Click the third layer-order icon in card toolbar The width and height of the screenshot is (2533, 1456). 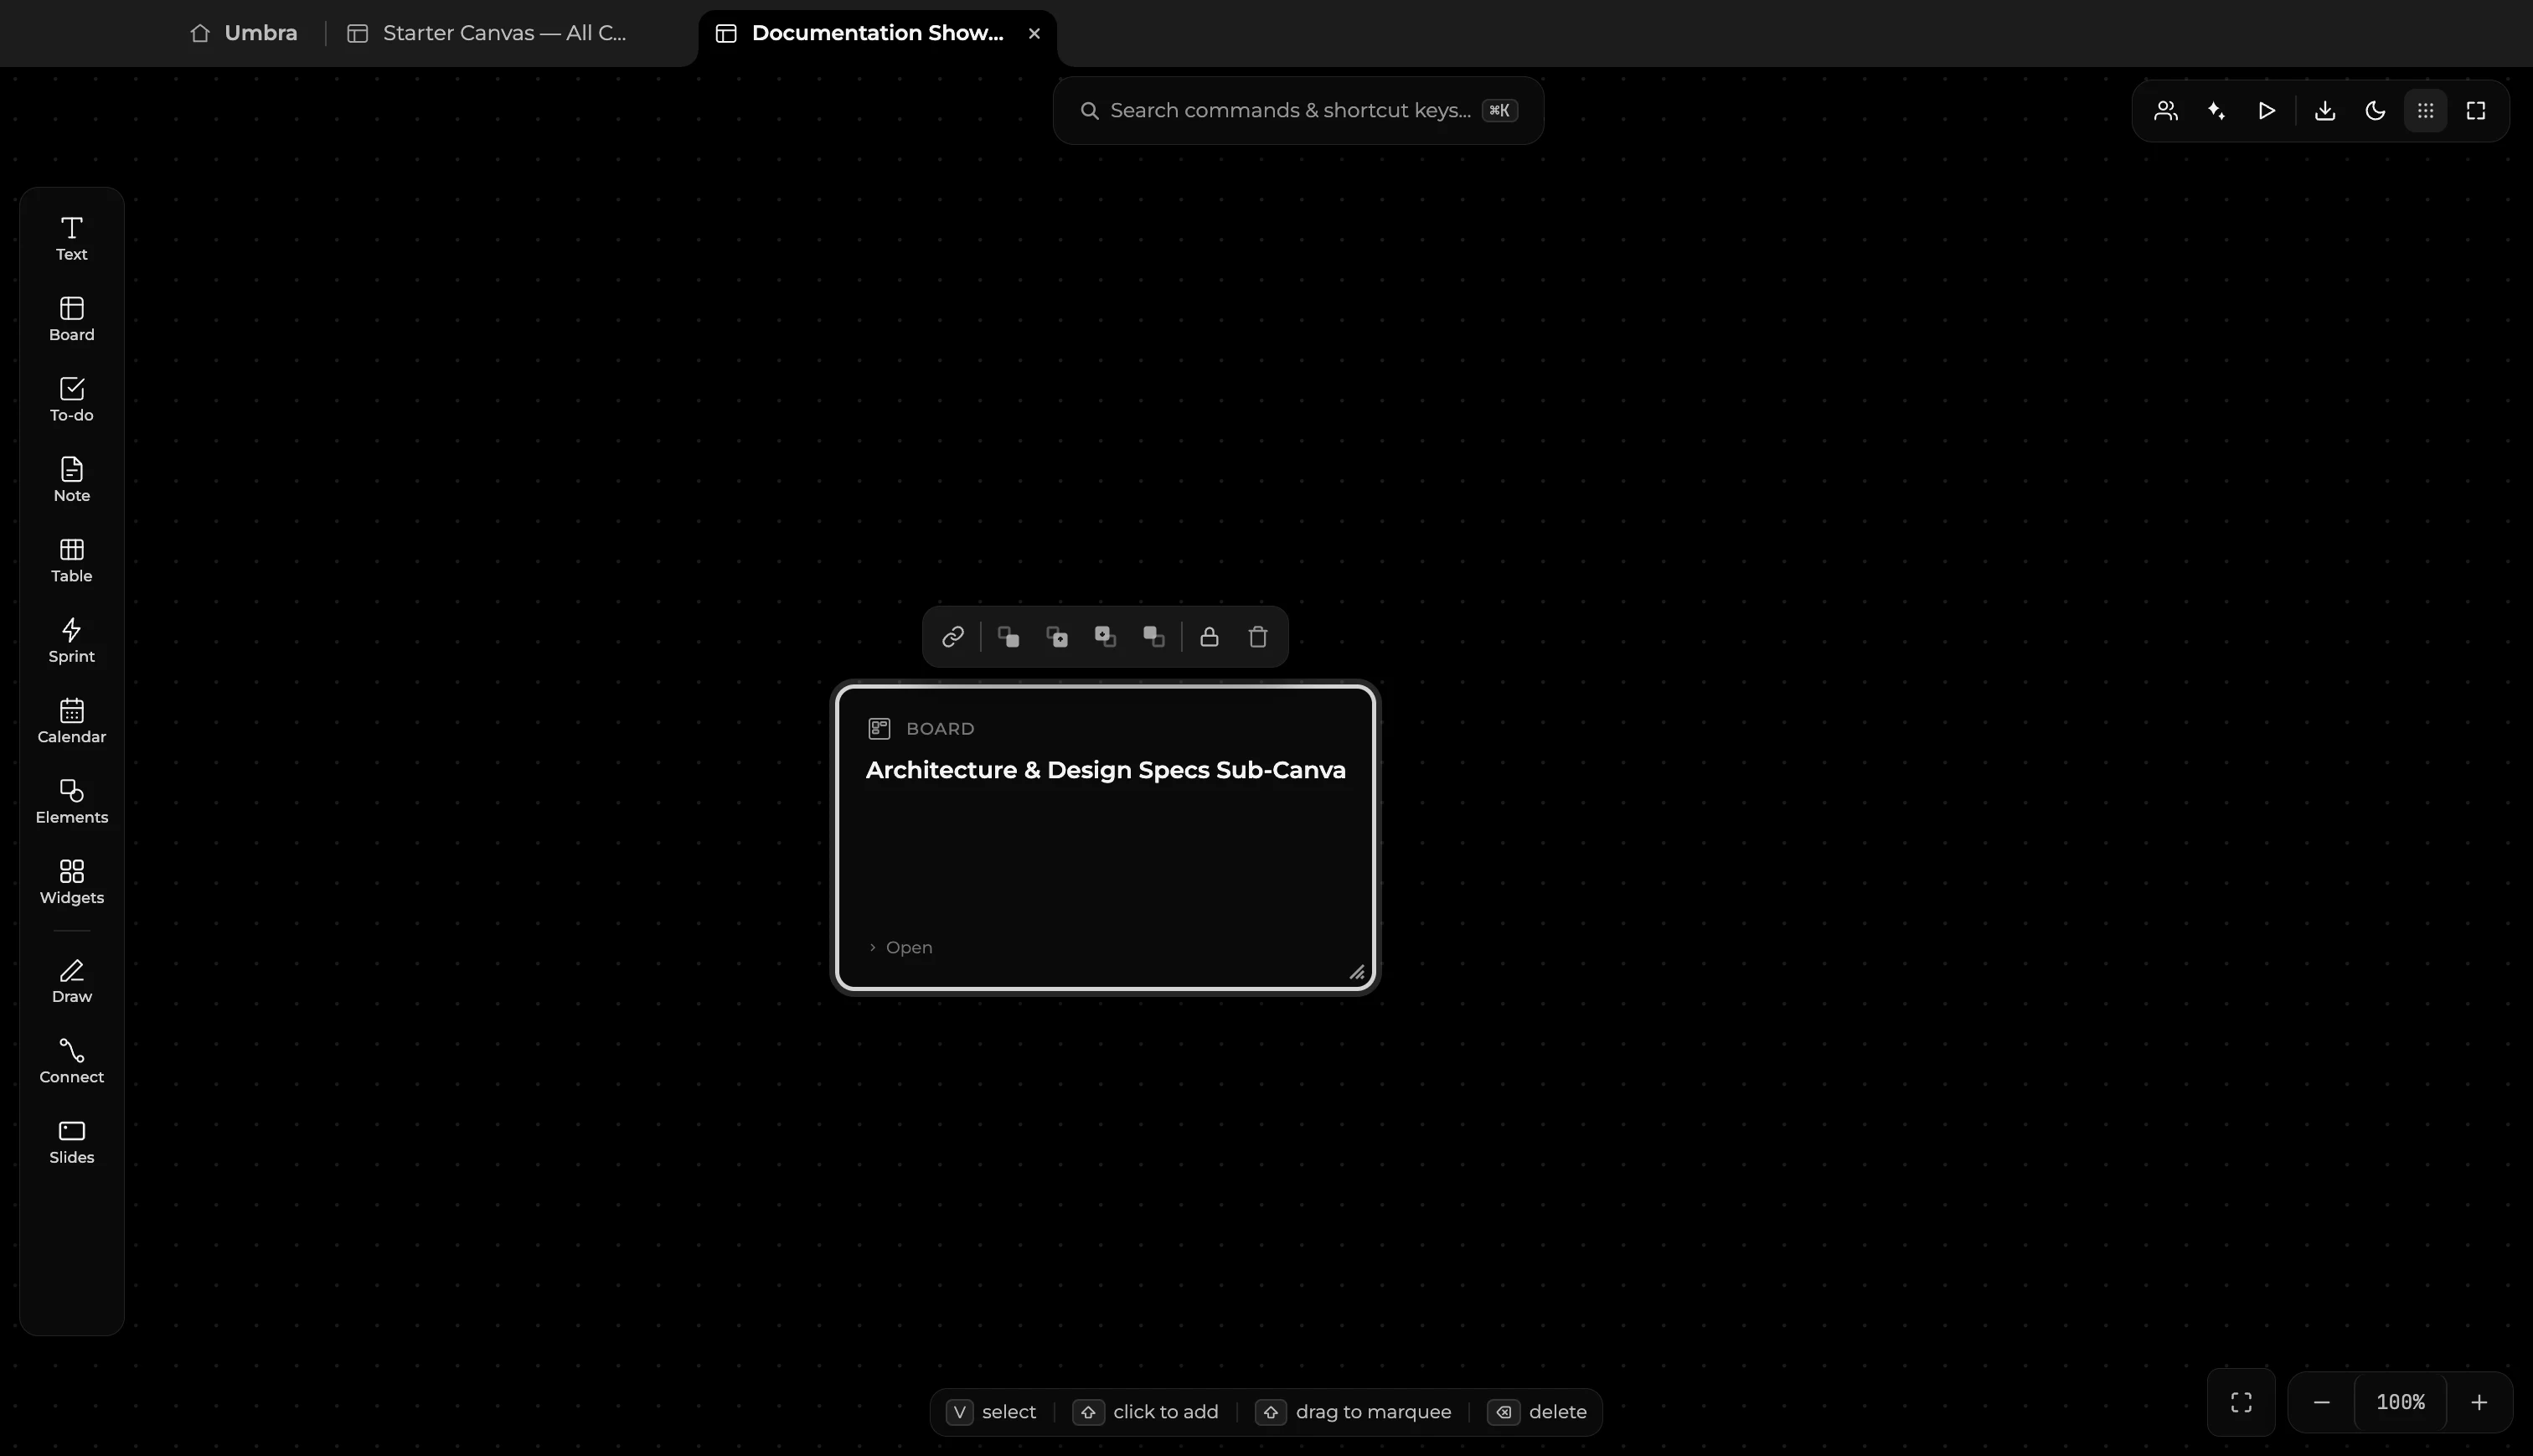pos(1106,637)
